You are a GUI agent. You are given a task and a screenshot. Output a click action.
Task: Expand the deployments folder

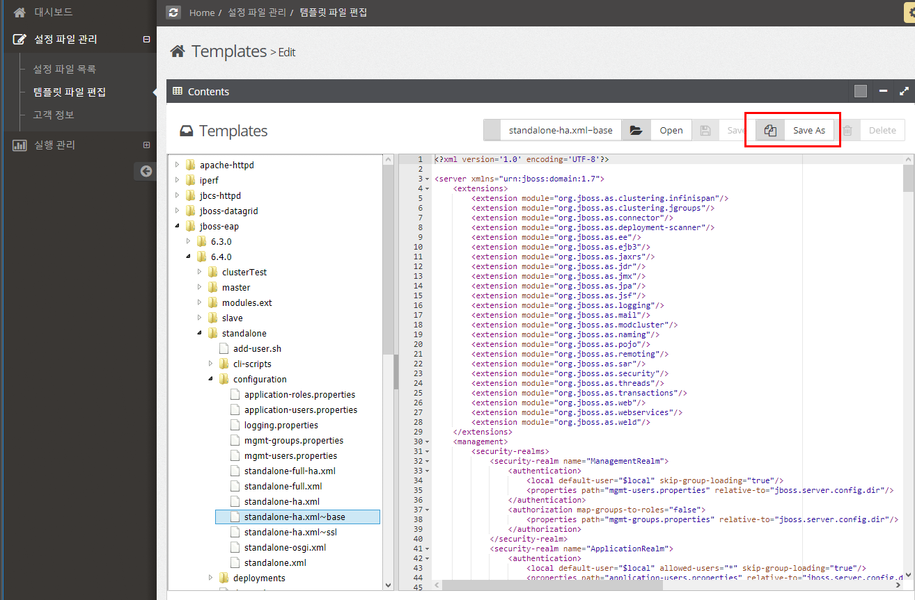click(211, 578)
